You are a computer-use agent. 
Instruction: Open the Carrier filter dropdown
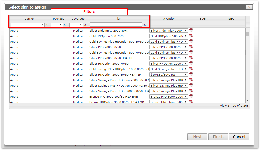click(27, 25)
